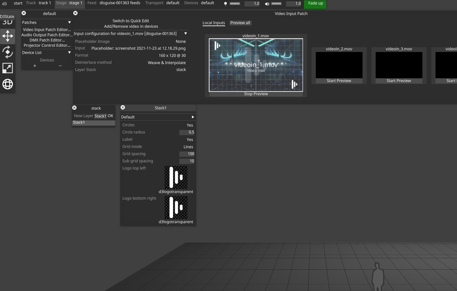Click Switch to Quick Edit
Image resolution: width=457 pixels, height=291 pixels.
[x=131, y=21]
